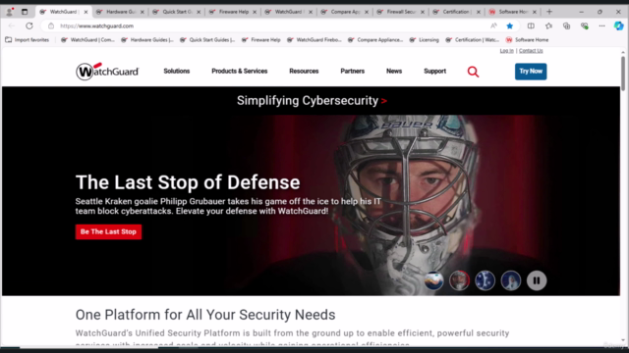Switch to the Software Home tab
Image resolution: width=629 pixels, height=353 pixels.
point(512,12)
